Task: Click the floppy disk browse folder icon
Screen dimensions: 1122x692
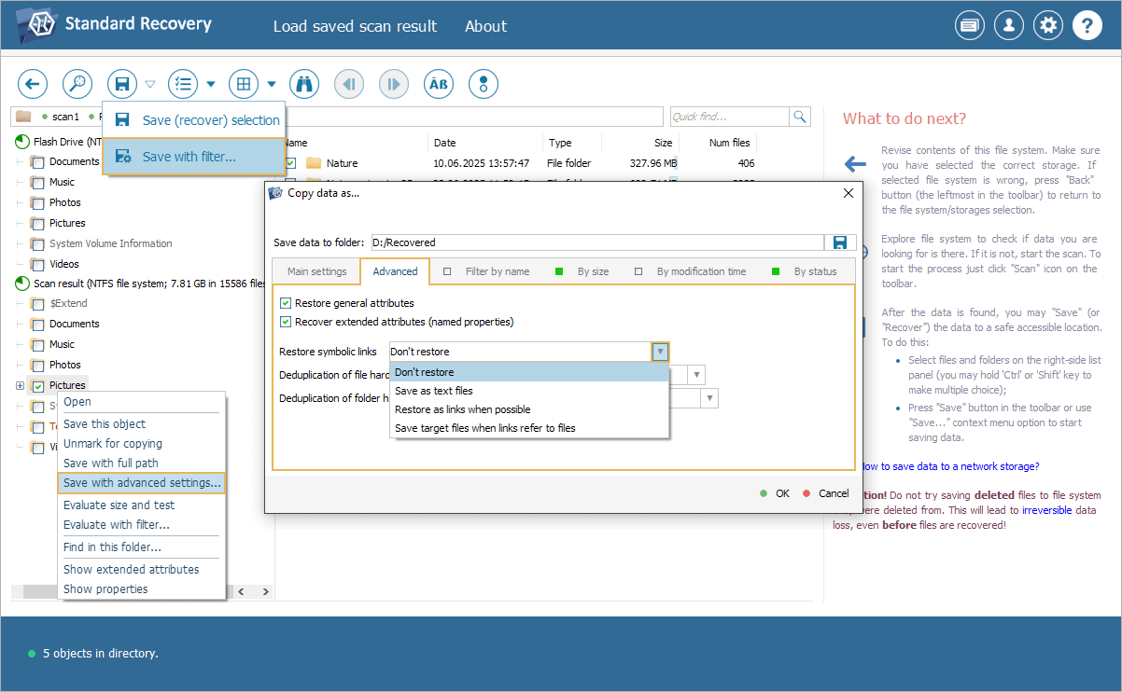Action: pos(839,242)
